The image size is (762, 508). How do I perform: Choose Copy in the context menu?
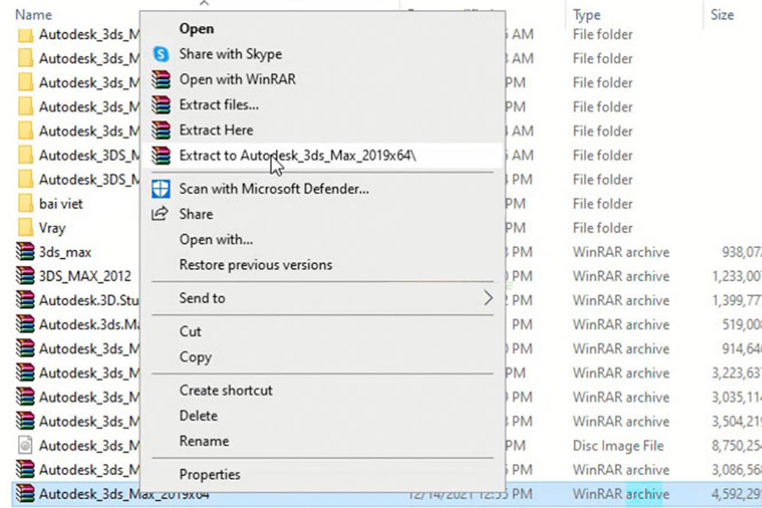pyautogui.click(x=196, y=356)
